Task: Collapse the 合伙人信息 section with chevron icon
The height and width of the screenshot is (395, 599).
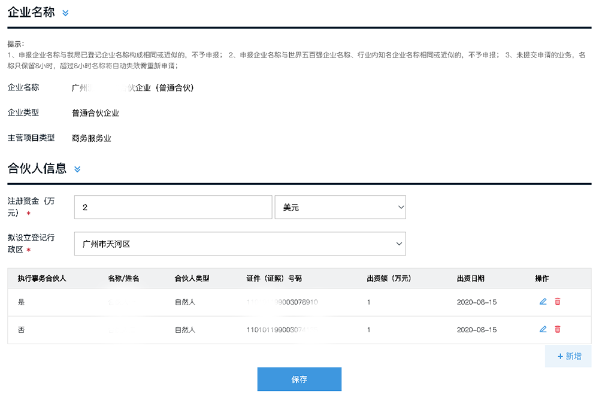Action: 77,169
